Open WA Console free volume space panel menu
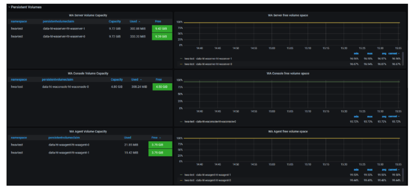This screenshot has width=413, height=192. coord(288,73)
